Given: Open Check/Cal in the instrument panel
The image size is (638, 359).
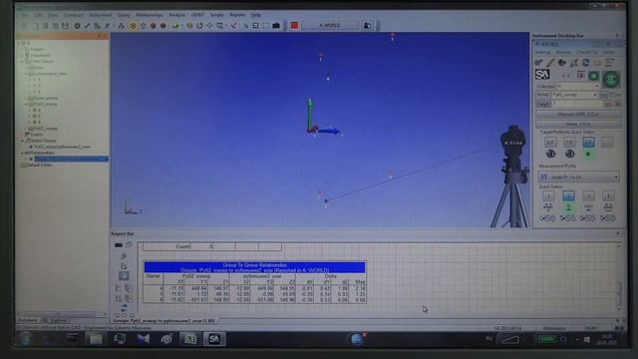Looking at the screenshot, I should pos(587,53).
